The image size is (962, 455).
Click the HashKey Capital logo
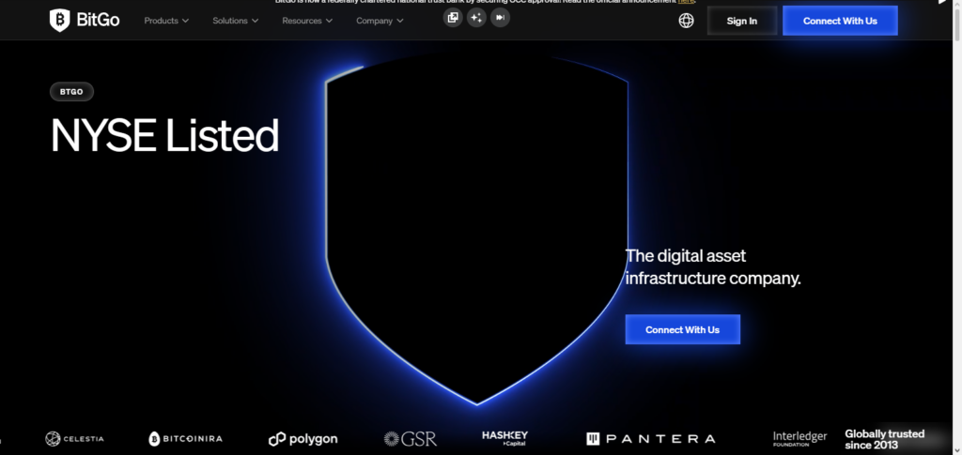(504, 438)
